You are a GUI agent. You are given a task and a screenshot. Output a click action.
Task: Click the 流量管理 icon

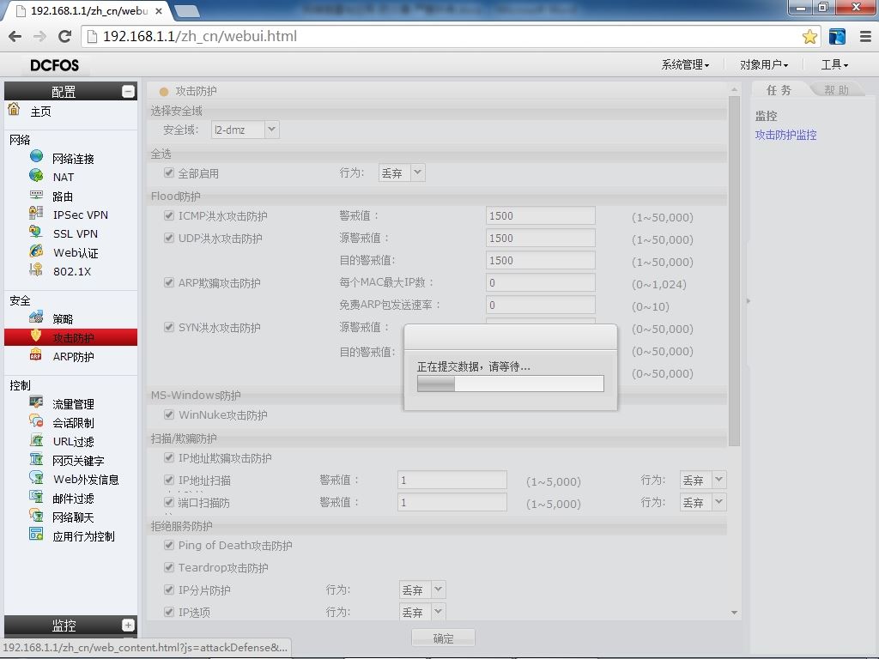click(x=36, y=402)
